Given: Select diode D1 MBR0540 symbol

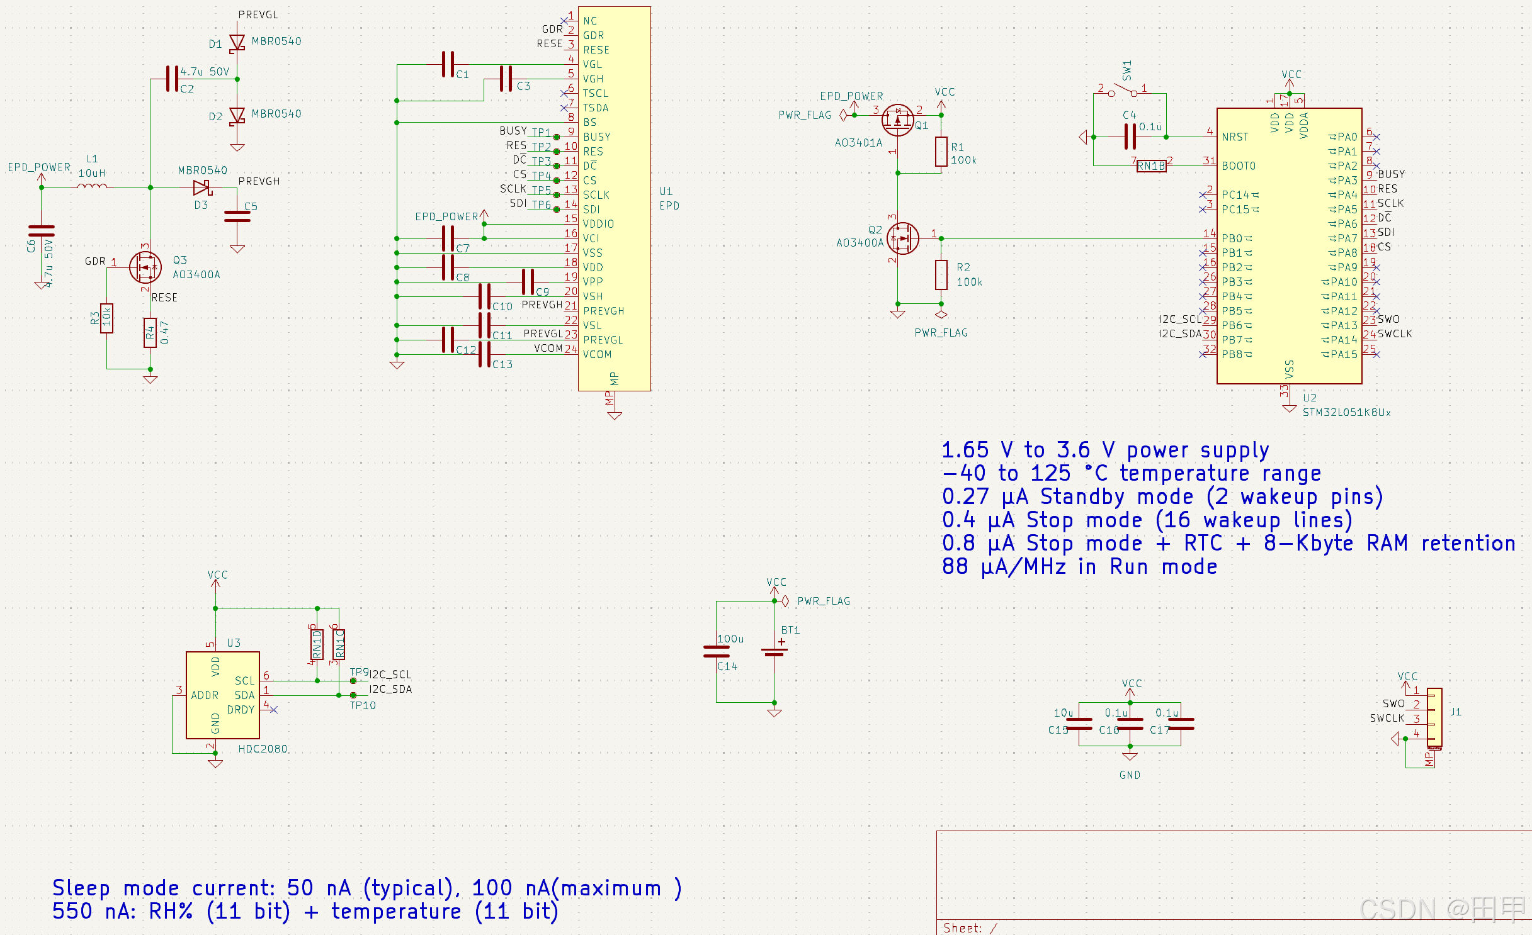Looking at the screenshot, I should (237, 43).
